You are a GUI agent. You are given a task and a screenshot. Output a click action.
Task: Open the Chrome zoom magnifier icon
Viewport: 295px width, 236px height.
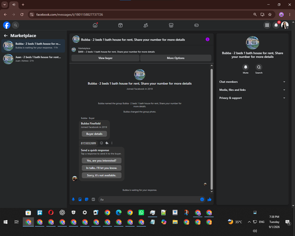tap(255, 15)
